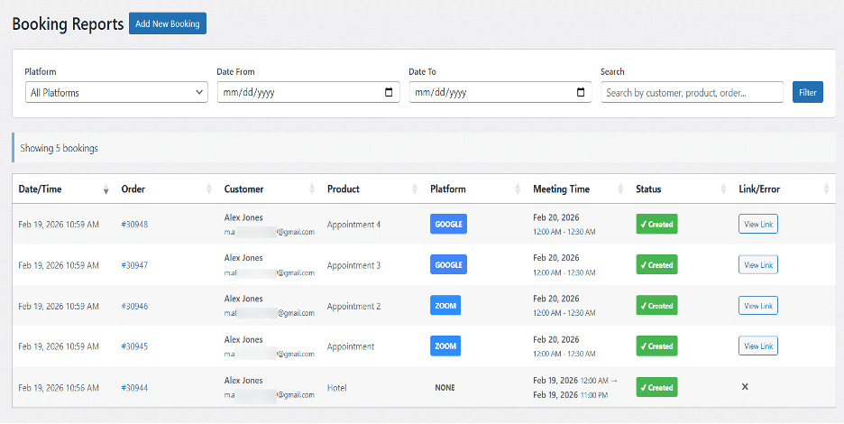
Task: Click Created status badge for order #30947
Action: (x=656, y=264)
